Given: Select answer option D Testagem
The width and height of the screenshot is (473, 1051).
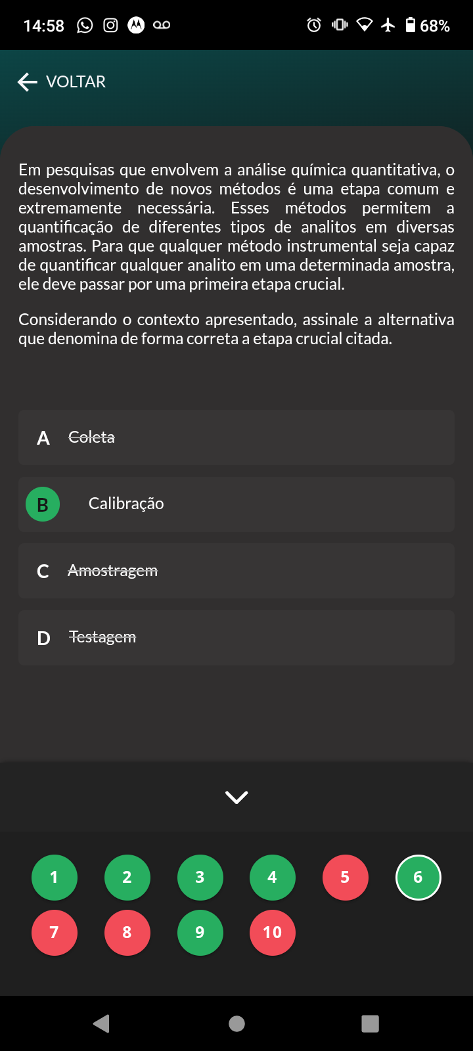Looking at the screenshot, I should [236, 638].
